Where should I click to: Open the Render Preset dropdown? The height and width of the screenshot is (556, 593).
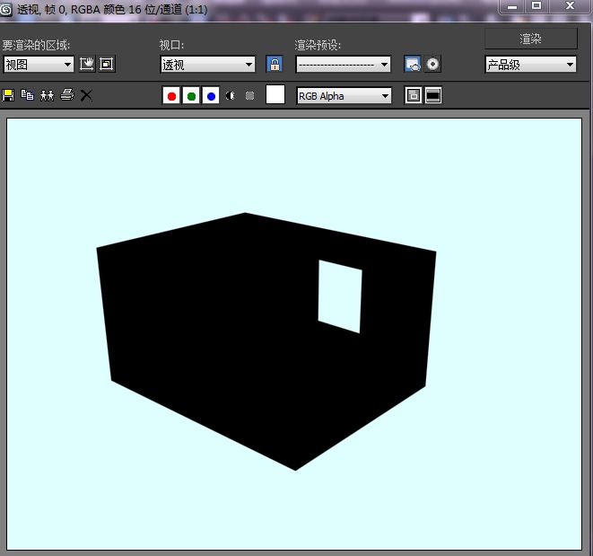pyautogui.click(x=343, y=65)
